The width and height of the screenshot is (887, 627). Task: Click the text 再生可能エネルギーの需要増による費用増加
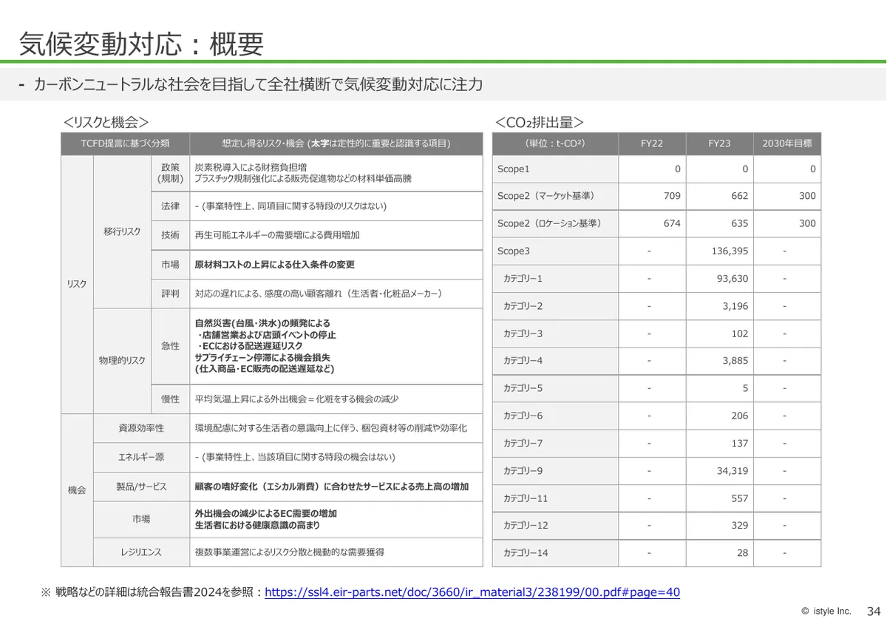pos(277,235)
